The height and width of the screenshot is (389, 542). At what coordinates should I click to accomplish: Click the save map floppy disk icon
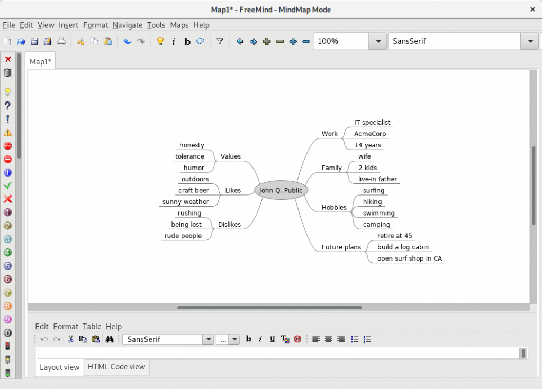pyautogui.click(x=34, y=41)
